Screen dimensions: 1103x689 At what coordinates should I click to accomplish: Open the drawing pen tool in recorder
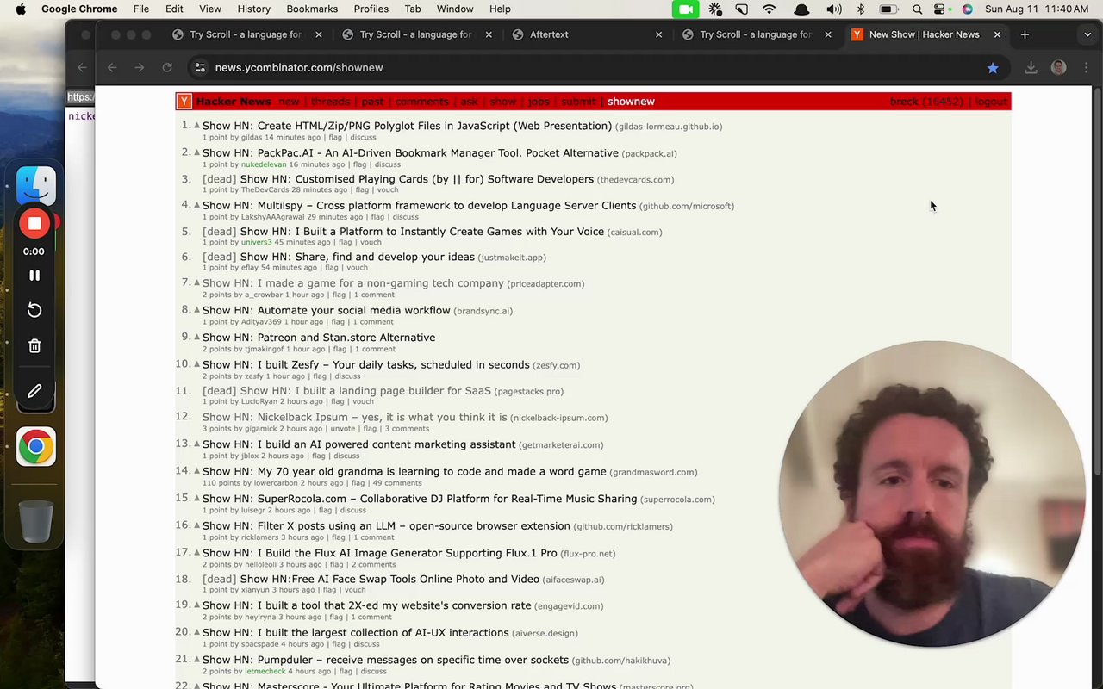[x=34, y=391]
